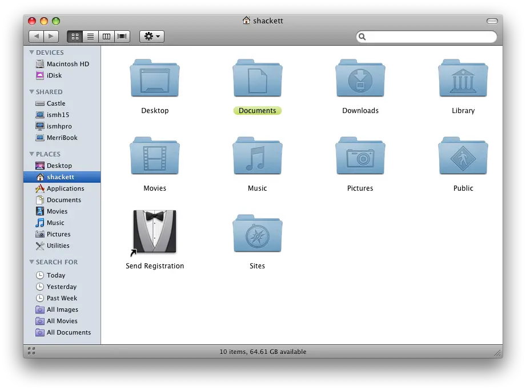526x390 pixels.
Task: Open the Downloads folder icon
Action: point(360,78)
